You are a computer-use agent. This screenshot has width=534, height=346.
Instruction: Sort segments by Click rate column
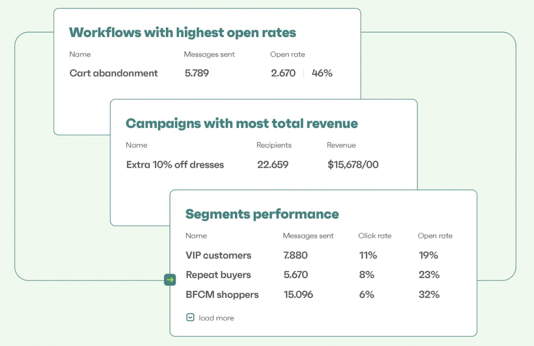[x=375, y=236]
